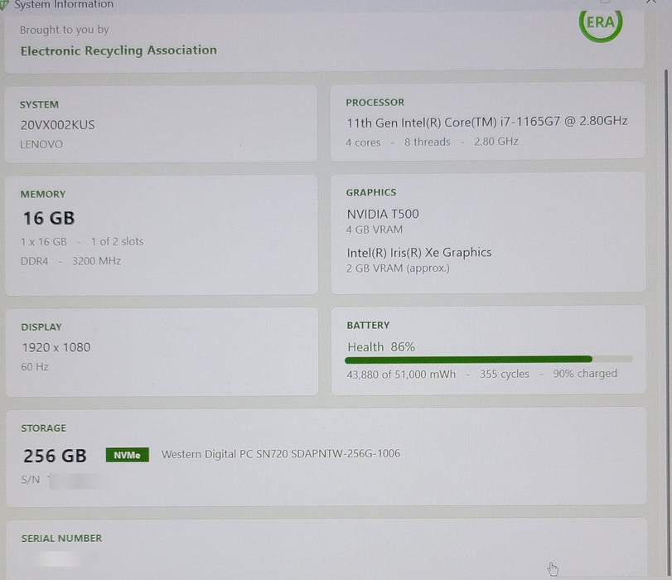Image resolution: width=672 pixels, height=580 pixels.
Task: Select the 11th Gen Intel Core i7-1165G7 processor name
Action: (487, 122)
